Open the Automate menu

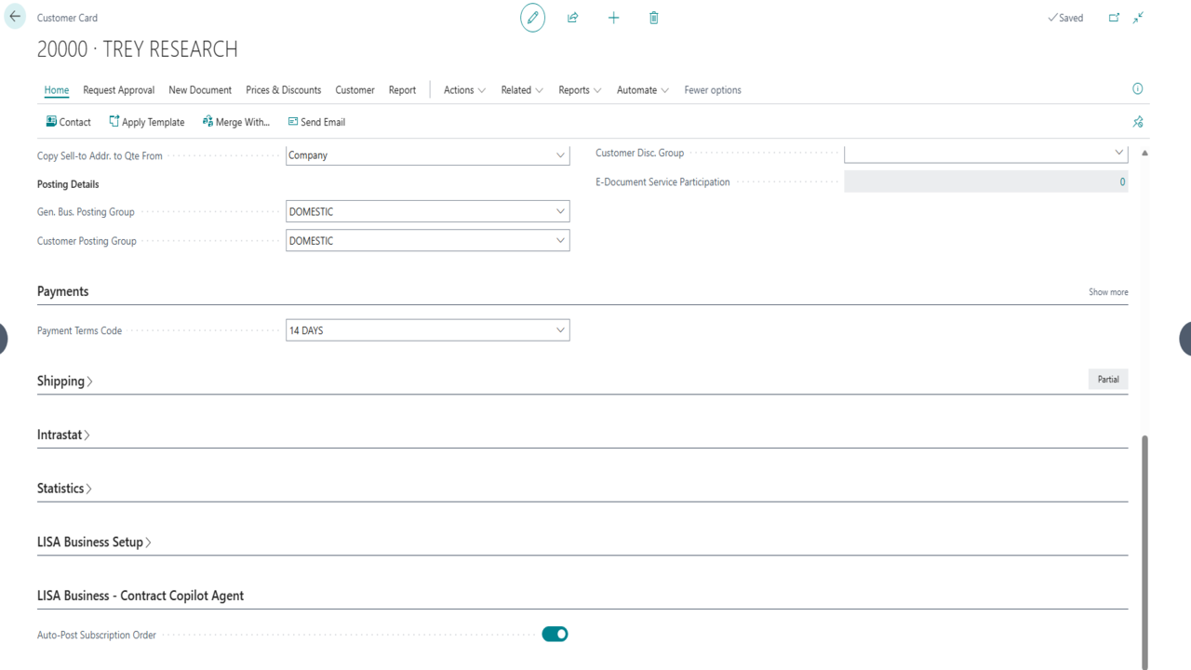pos(643,90)
